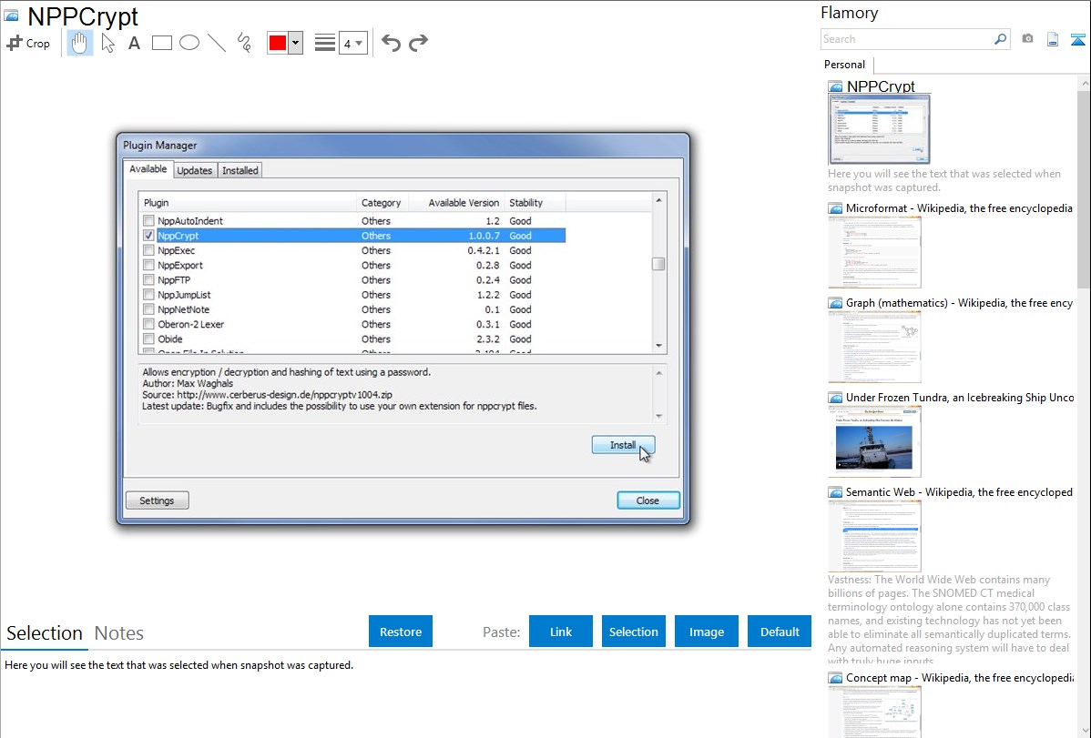Uncheck the NppCrypt plugin checkbox
Viewport: 1091px width, 738px height.
148,236
